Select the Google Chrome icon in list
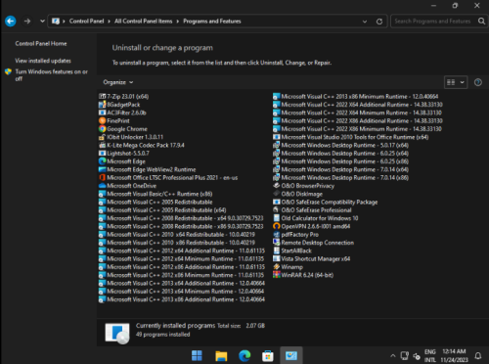 pyautogui.click(x=103, y=129)
